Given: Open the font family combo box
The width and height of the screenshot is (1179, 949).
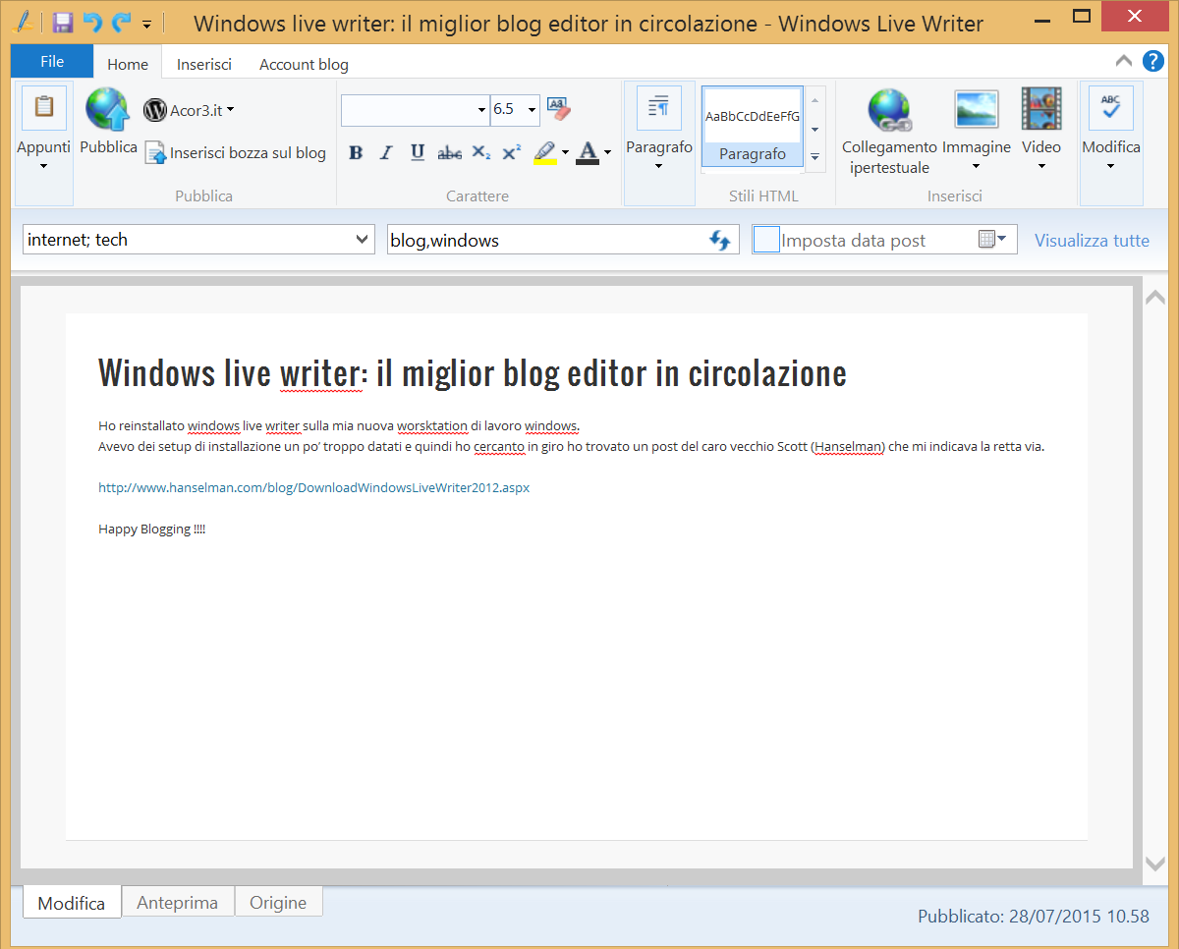Looking at the screenshot, I should tap(416, 110).
